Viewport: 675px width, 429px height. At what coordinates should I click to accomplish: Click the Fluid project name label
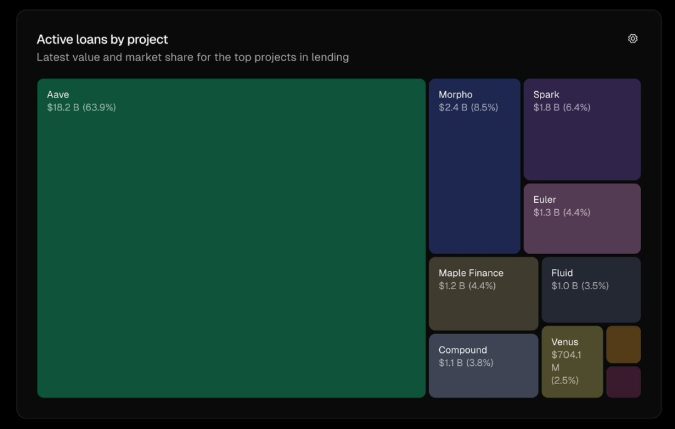click(562, 273)
